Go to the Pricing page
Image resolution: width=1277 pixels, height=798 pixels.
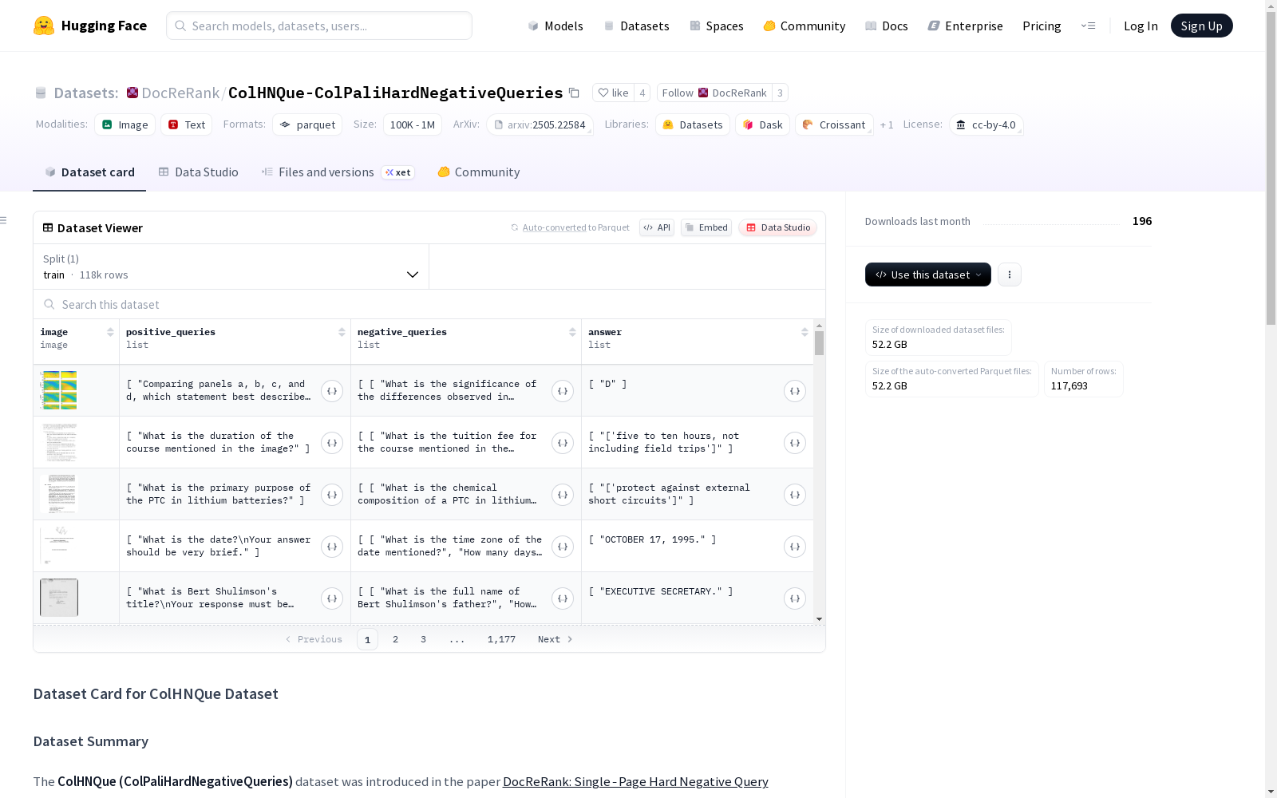(x=1042, y=26)
